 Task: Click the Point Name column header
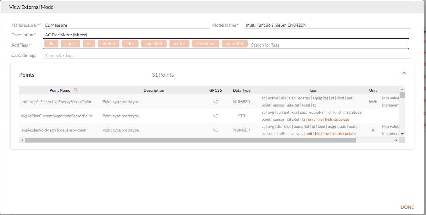tap(60, 90)
